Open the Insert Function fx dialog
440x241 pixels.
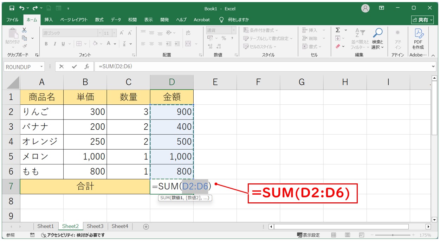(86, 67)
